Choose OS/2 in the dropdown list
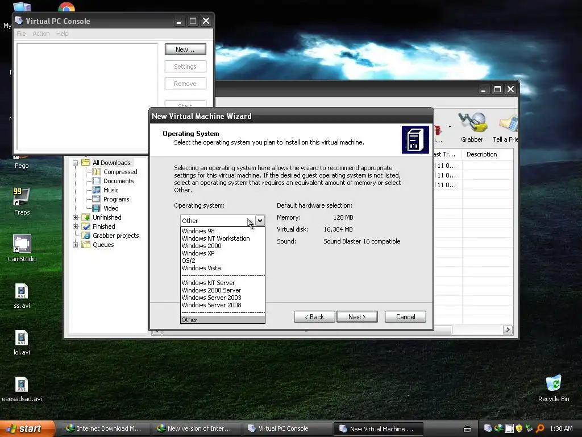Image resolution: width=582 pixels, height=437 pixels. coord(188,261)
